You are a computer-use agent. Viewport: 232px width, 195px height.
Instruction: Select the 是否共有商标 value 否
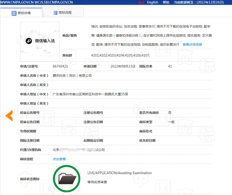click(x=170, y=113)
